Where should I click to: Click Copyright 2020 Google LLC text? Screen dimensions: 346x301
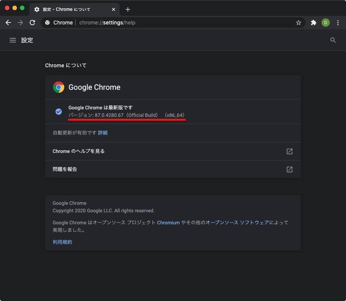103,211
